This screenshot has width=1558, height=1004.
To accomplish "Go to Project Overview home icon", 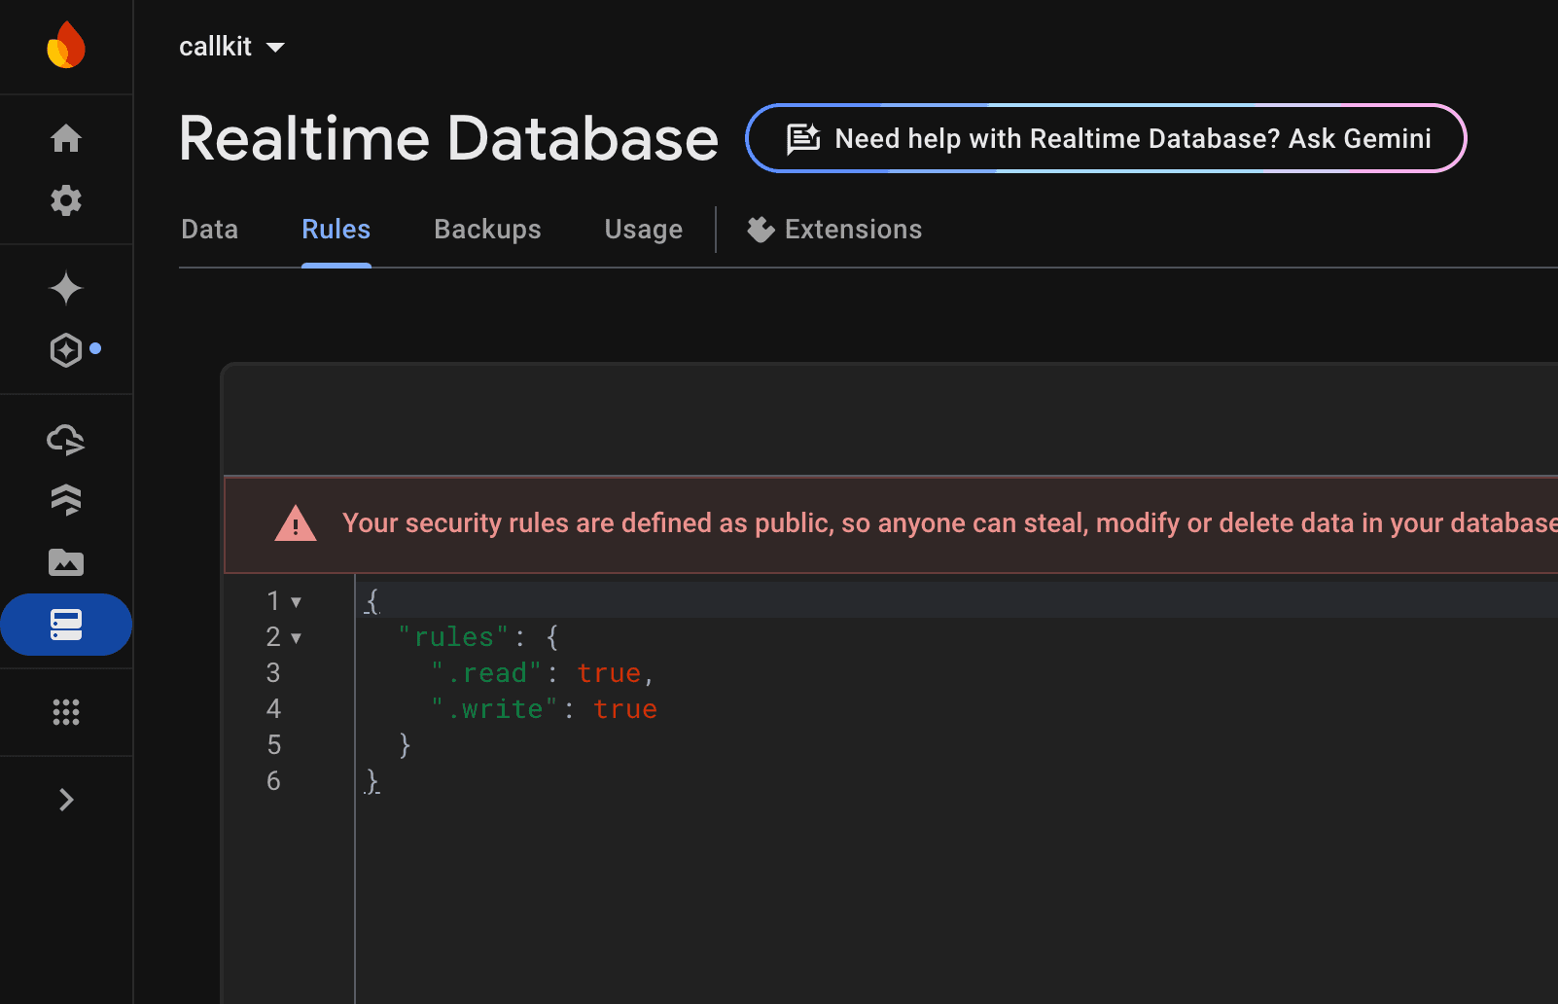I will coord(66,138).
